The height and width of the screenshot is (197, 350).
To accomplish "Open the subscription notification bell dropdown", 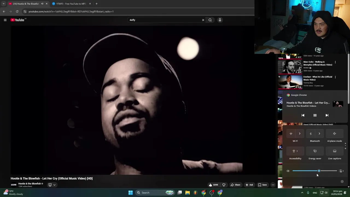I will [52, 185].
